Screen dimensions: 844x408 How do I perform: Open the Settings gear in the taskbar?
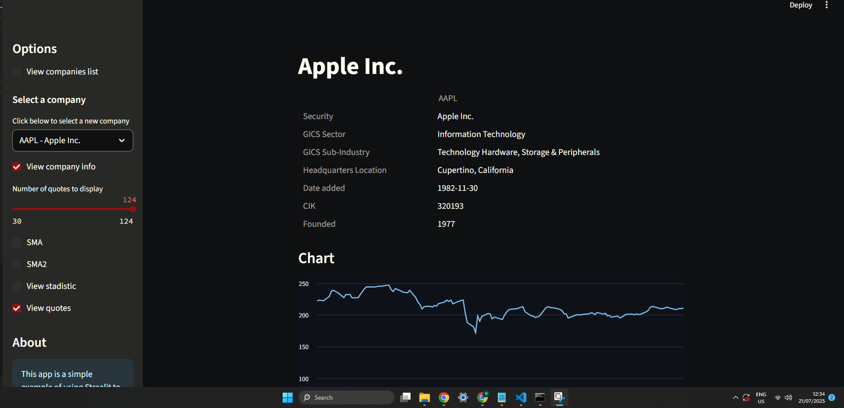click(x=463, y=397)
